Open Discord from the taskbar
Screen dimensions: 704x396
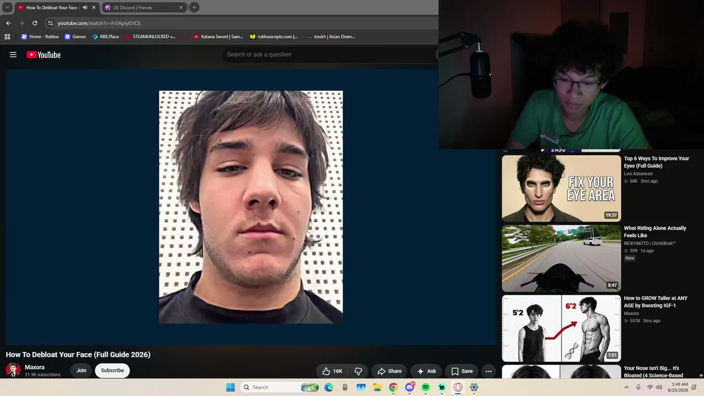tap(409, 387)
